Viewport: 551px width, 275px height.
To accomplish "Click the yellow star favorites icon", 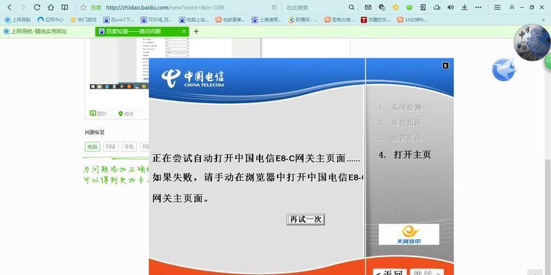I will tap(395, 8).
